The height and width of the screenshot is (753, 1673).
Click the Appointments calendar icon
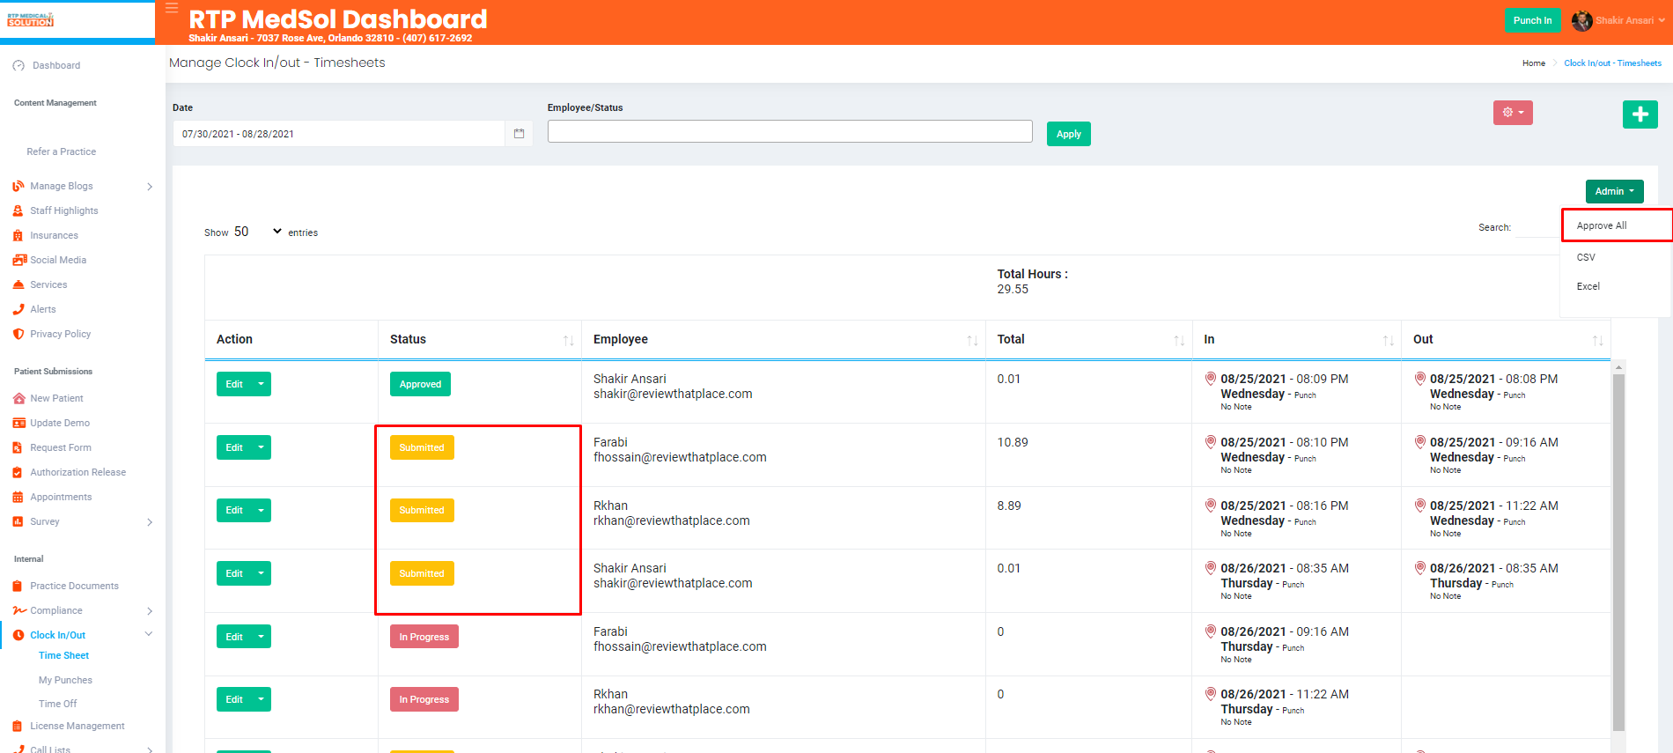pyautogui.click(x=18, y=497)
